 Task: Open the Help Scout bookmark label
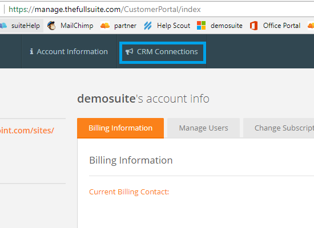point(174,26)
